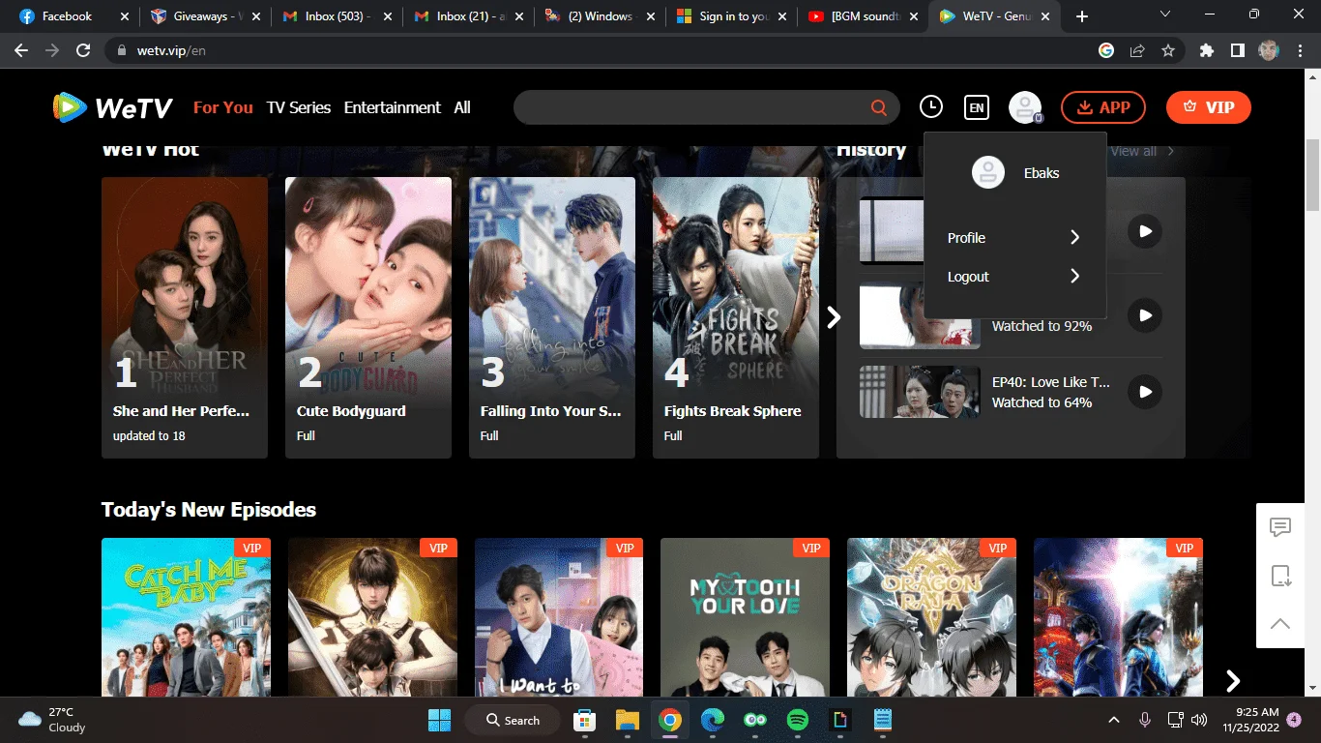Click the orange search magnifier icon
The width and height of the screenshot is (1321, 743).
[x=879, y=107]
